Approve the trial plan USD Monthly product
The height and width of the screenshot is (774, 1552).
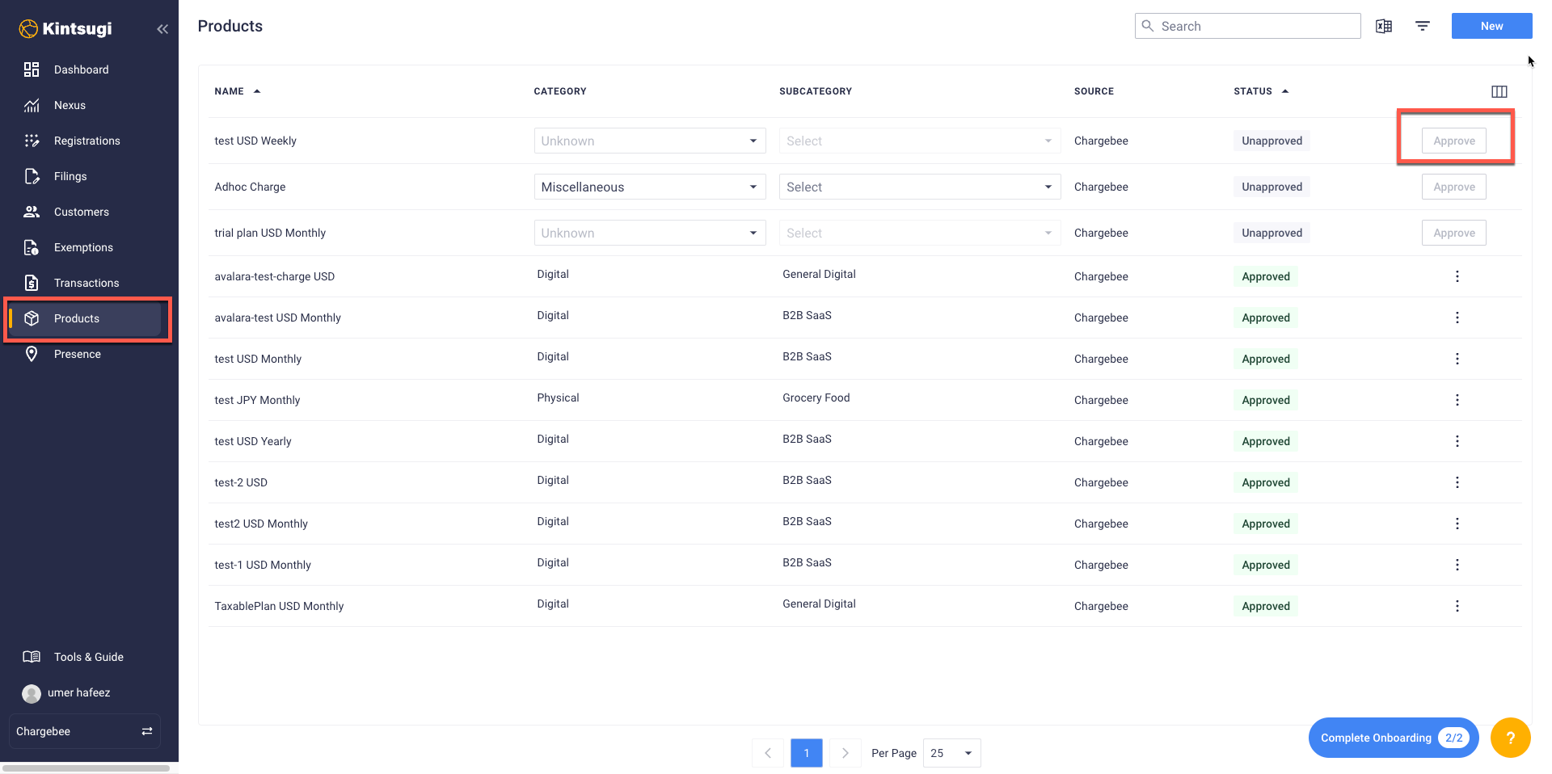click(x=1453, y=233)
